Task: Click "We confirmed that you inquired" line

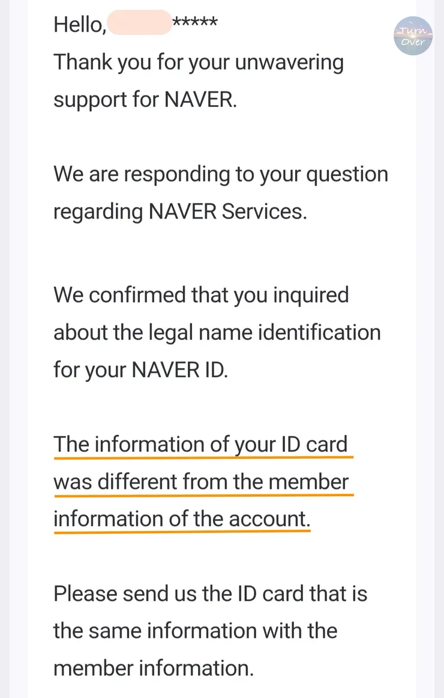Action: 201,295
